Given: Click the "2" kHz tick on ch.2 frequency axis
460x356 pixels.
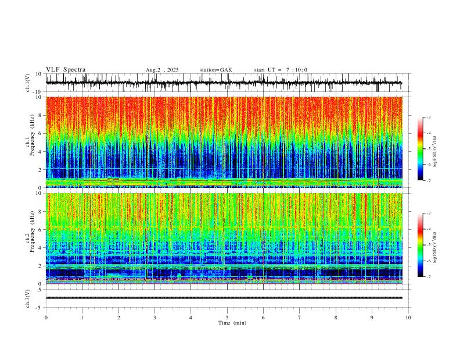Looking at the screenshot, I should pyautogui.click(x=41, y=266).
